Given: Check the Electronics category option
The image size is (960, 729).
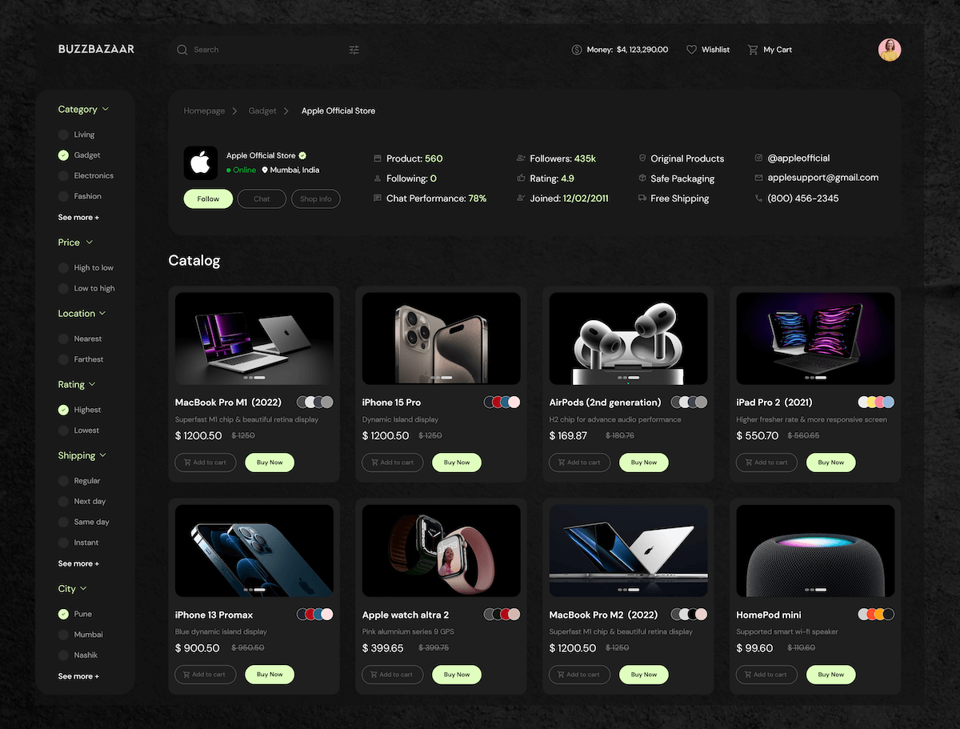Looking at the screenshot, I should tap(63, 175).
